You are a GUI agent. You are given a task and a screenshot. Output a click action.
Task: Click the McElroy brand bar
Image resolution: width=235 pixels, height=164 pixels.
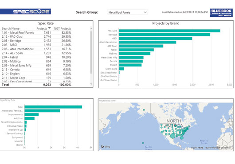(135, 54)
